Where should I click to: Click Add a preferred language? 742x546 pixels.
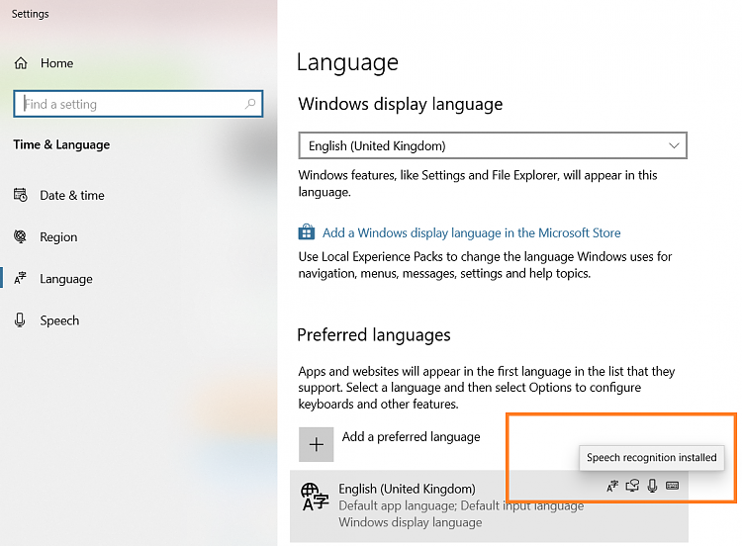(x=411, y=437)
